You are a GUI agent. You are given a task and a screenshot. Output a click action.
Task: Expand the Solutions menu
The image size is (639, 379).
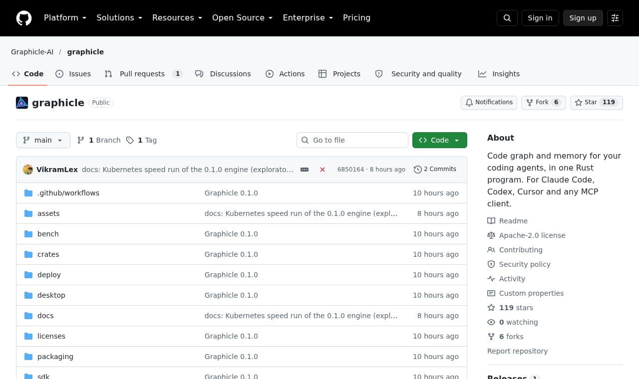tap(119, 18)
